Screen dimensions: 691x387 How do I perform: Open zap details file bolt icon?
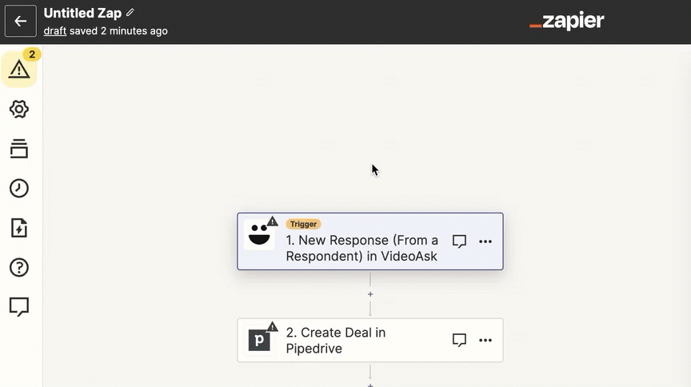[x=19, y=228]
